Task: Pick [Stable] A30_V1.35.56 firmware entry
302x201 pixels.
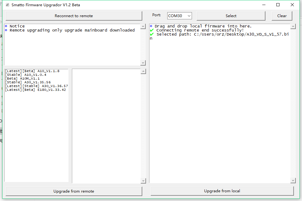Action: (x=28, y=82)
